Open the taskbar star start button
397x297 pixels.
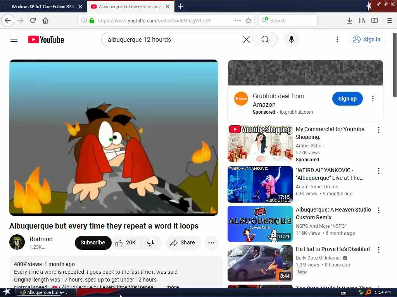tap(6, 292)
